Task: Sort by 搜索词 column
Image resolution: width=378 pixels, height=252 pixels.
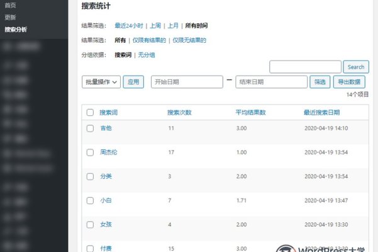Action: tap(108, 113)
